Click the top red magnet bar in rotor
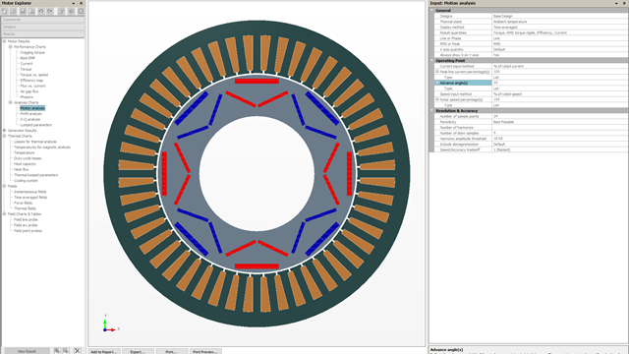The image size is (629, 354). click(257, 81)
